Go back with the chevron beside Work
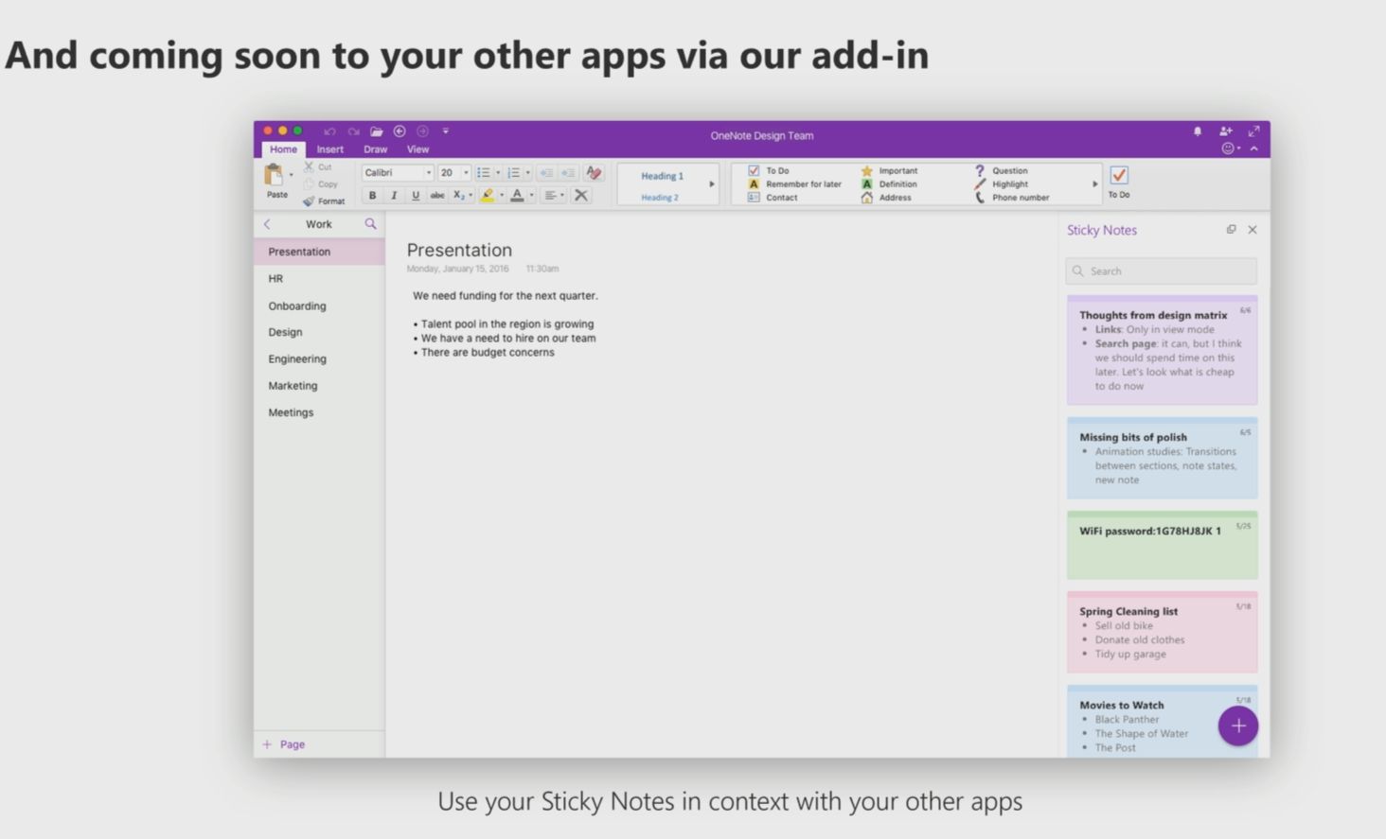The width and height of the screenshot is (1386, 839). point(267,224)
